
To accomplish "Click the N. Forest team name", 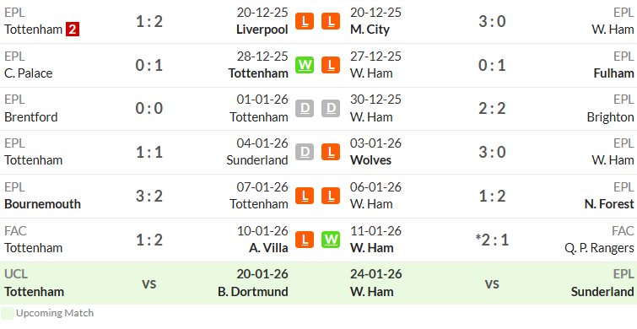I will pyautogui.click(x=609, y=204).
